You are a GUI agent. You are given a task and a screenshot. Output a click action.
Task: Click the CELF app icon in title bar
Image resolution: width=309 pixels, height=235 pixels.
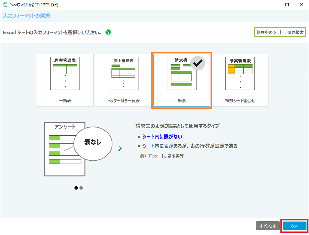click(5, 5)
